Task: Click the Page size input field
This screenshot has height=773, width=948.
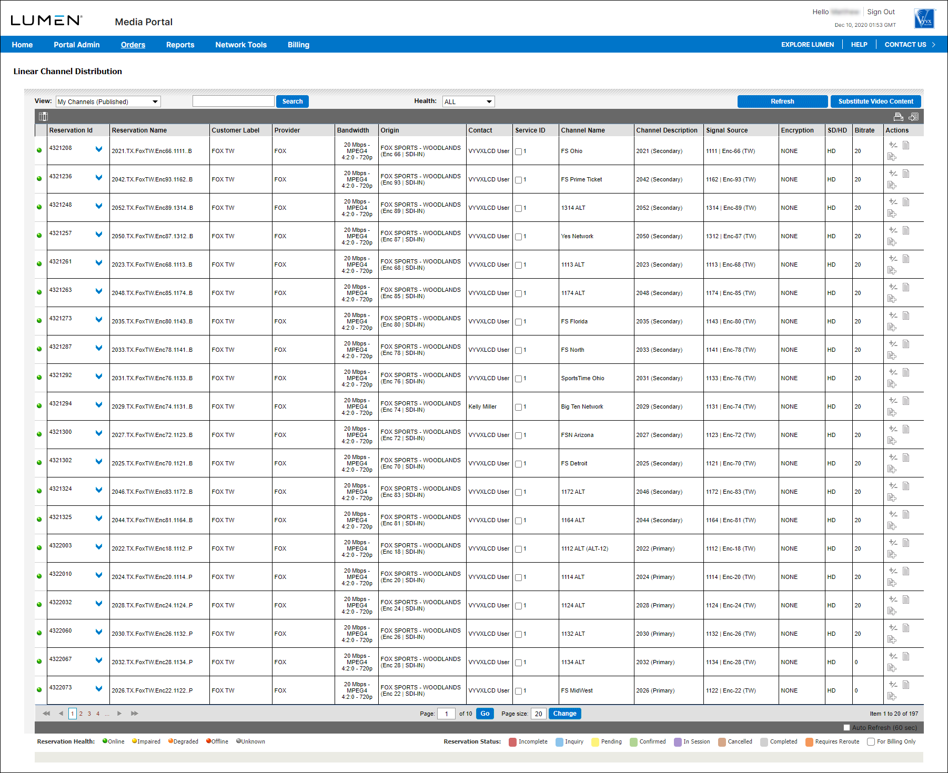Action: 539,714
